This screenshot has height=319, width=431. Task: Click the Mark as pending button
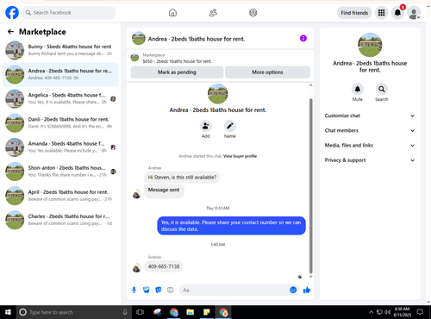pyautogui.click(x=177, y=72)
